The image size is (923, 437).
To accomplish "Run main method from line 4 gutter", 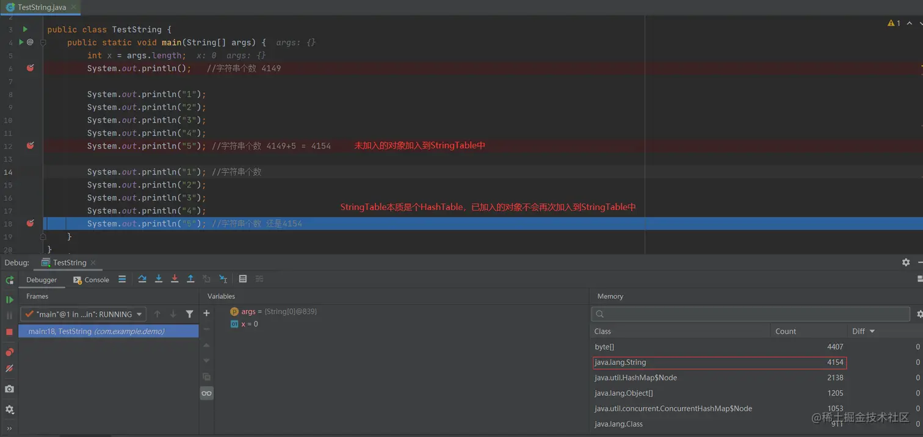I will (x=21, y=42).
